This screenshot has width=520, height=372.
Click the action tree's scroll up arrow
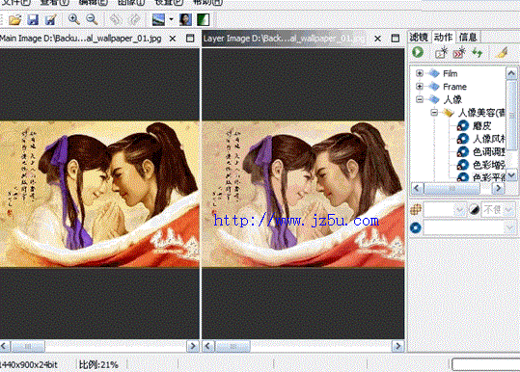[x=511, y=73]
